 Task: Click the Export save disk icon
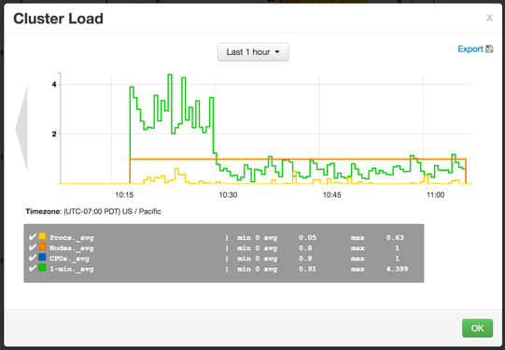click(489, 49)
